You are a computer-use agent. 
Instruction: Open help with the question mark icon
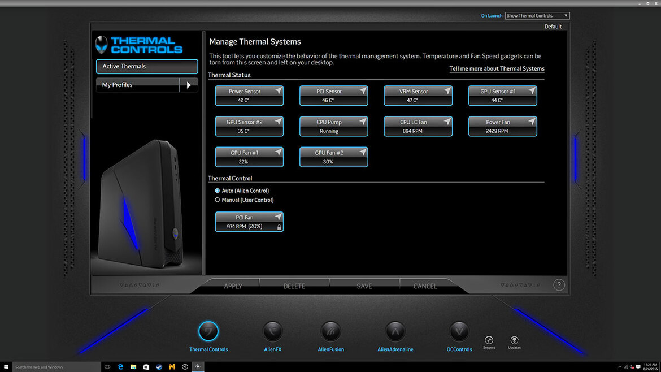559,285
